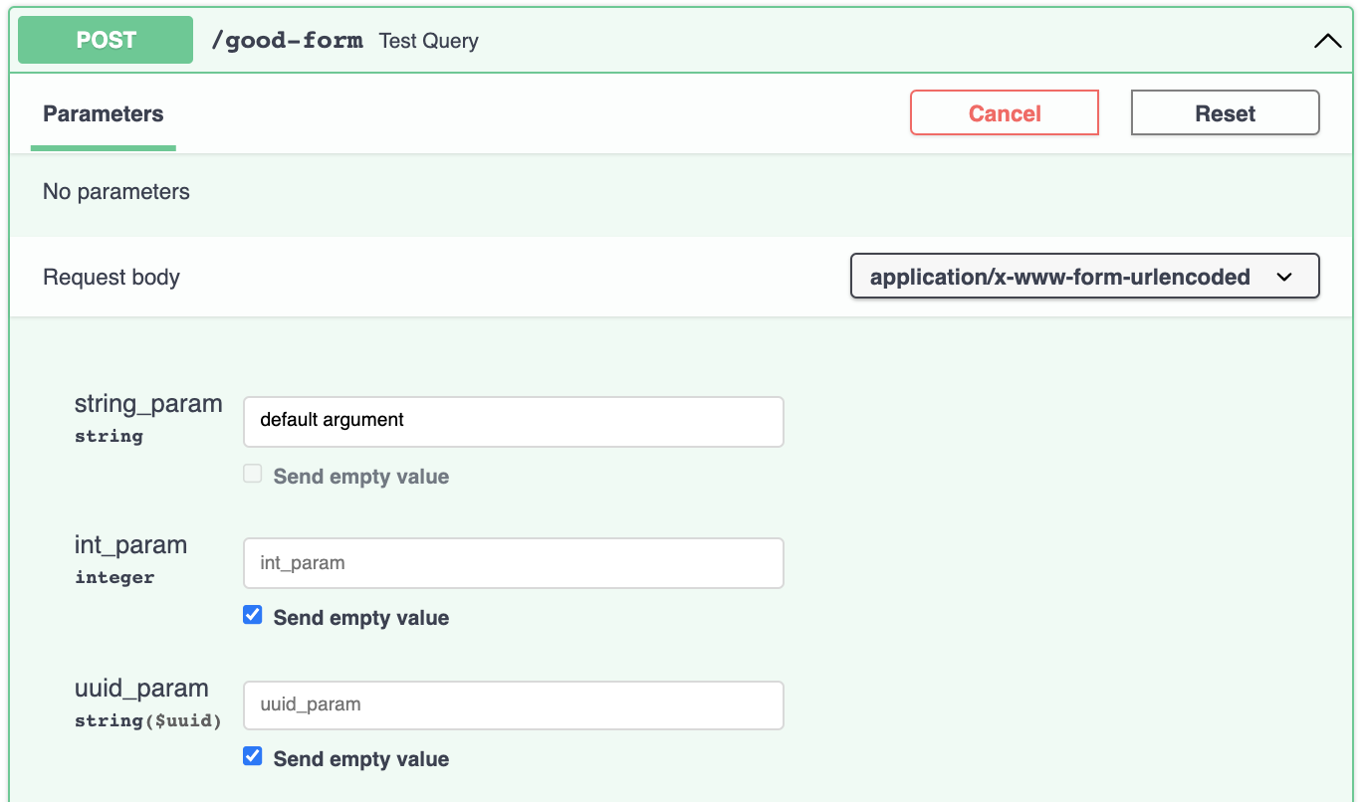Click the /good-form endpoint path
The height and width of the screenshot is (802, 1360).
pyautogui.click(x=287, y=41)
